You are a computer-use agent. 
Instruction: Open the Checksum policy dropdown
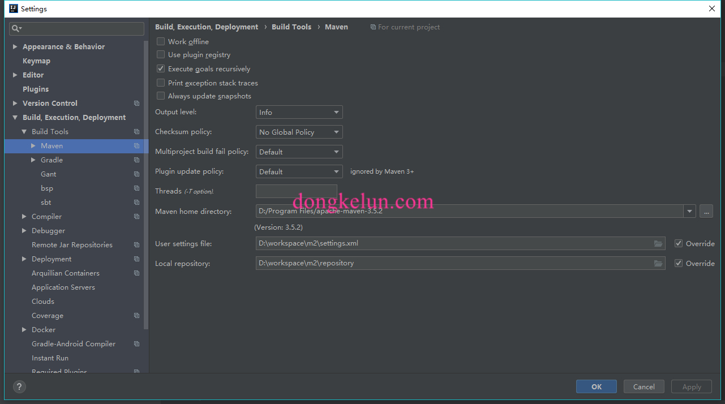coord(299,132)
